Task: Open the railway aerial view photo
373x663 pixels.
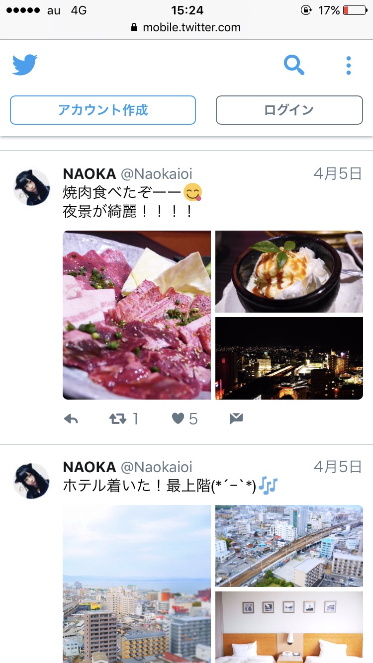Action: 289,546
